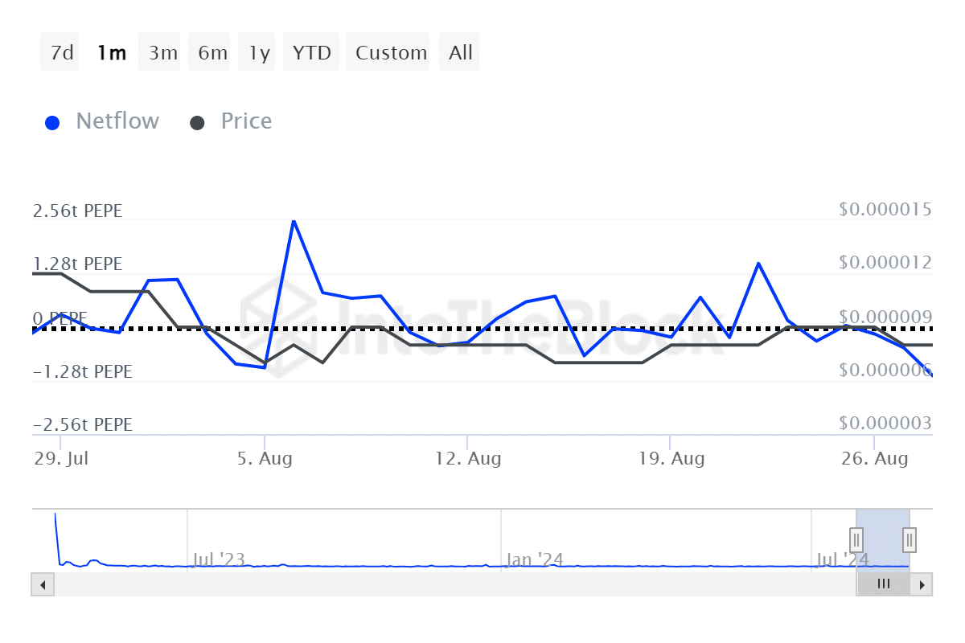Select the YTD range option

point(311,53)
